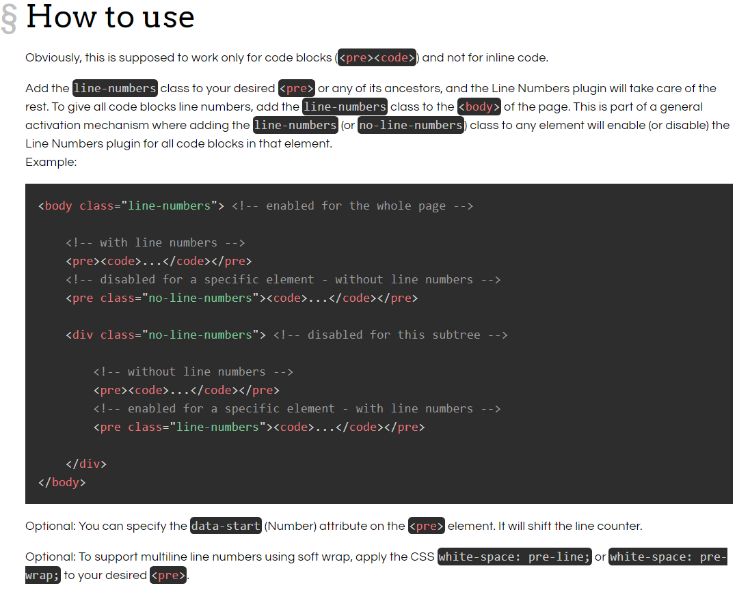Select the <body> inline code tag in paragraph

pos(479,107)
